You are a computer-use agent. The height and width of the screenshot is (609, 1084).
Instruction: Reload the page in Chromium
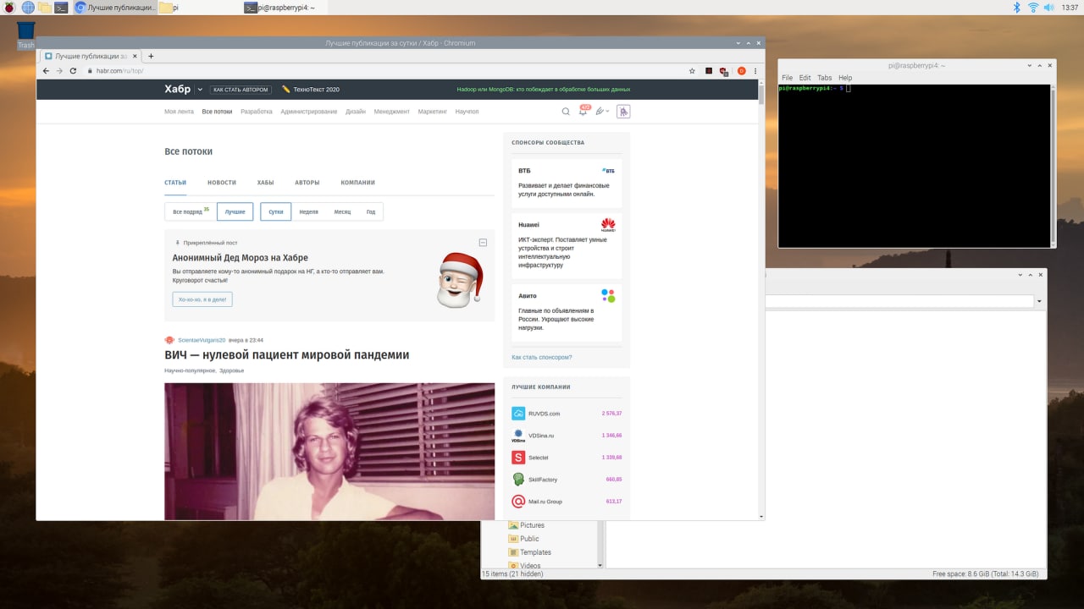[x=73, y=71]
